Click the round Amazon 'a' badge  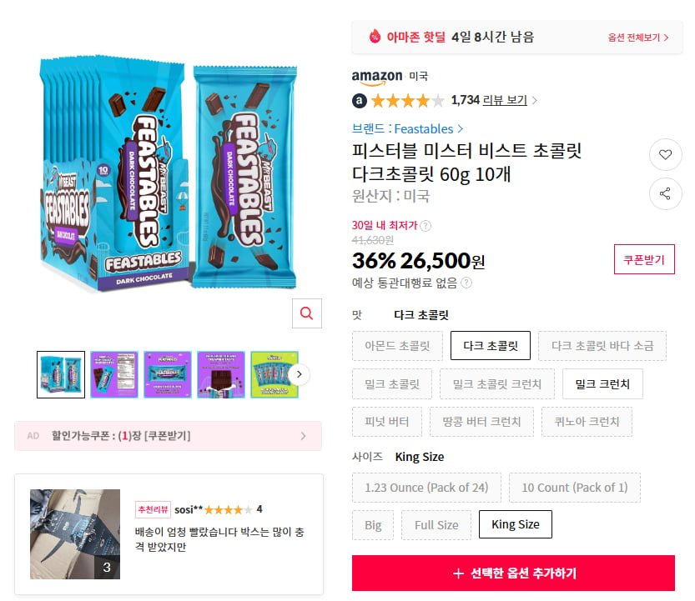pos(360,101)
